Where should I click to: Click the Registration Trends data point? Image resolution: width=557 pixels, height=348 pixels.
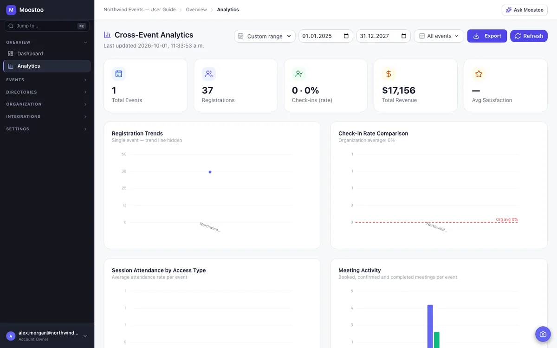210,172
